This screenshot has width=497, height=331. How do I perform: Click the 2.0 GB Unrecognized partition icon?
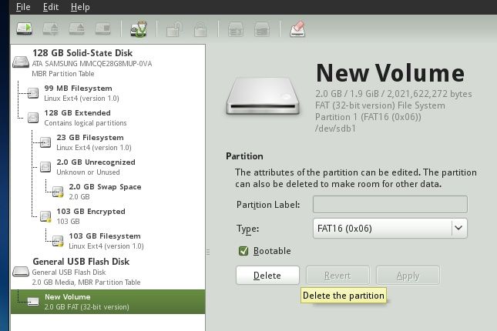pos(45,167)
